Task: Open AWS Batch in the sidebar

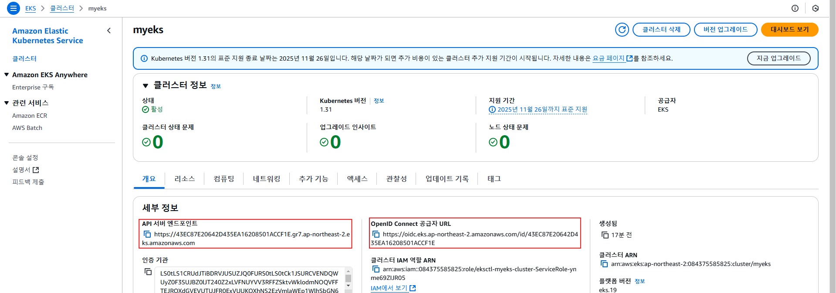Action: [x=27, y=128]
